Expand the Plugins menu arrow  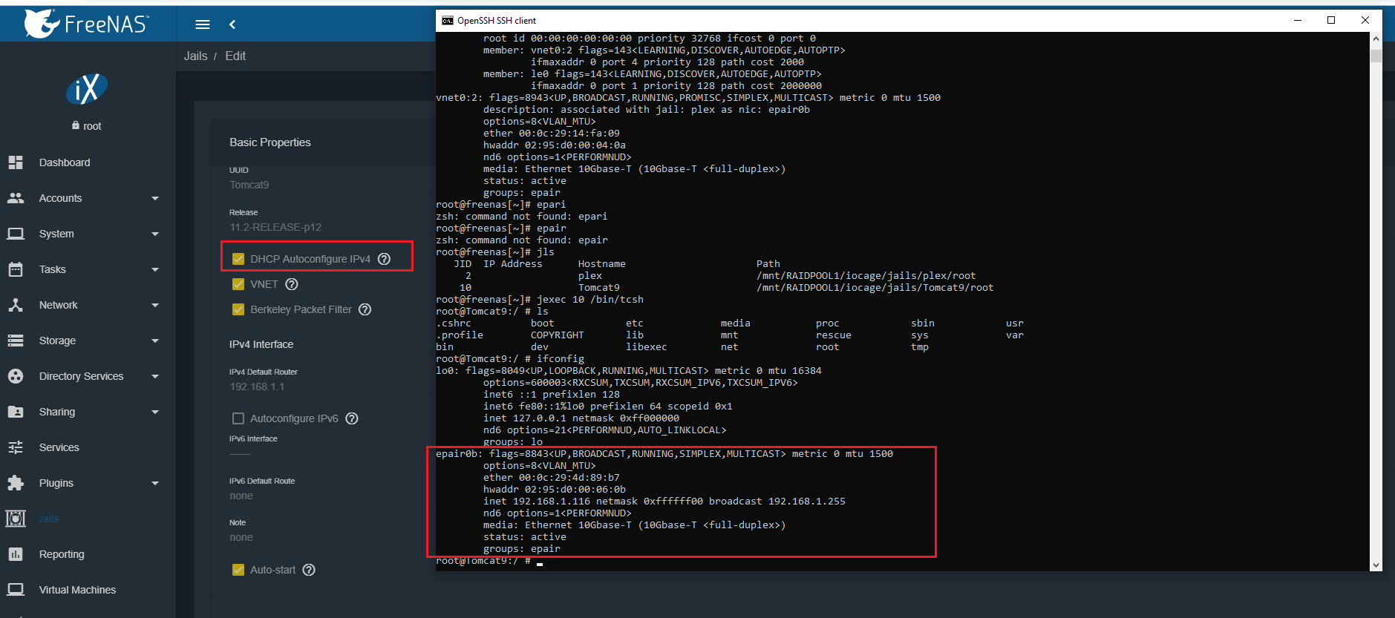point(155,484)
